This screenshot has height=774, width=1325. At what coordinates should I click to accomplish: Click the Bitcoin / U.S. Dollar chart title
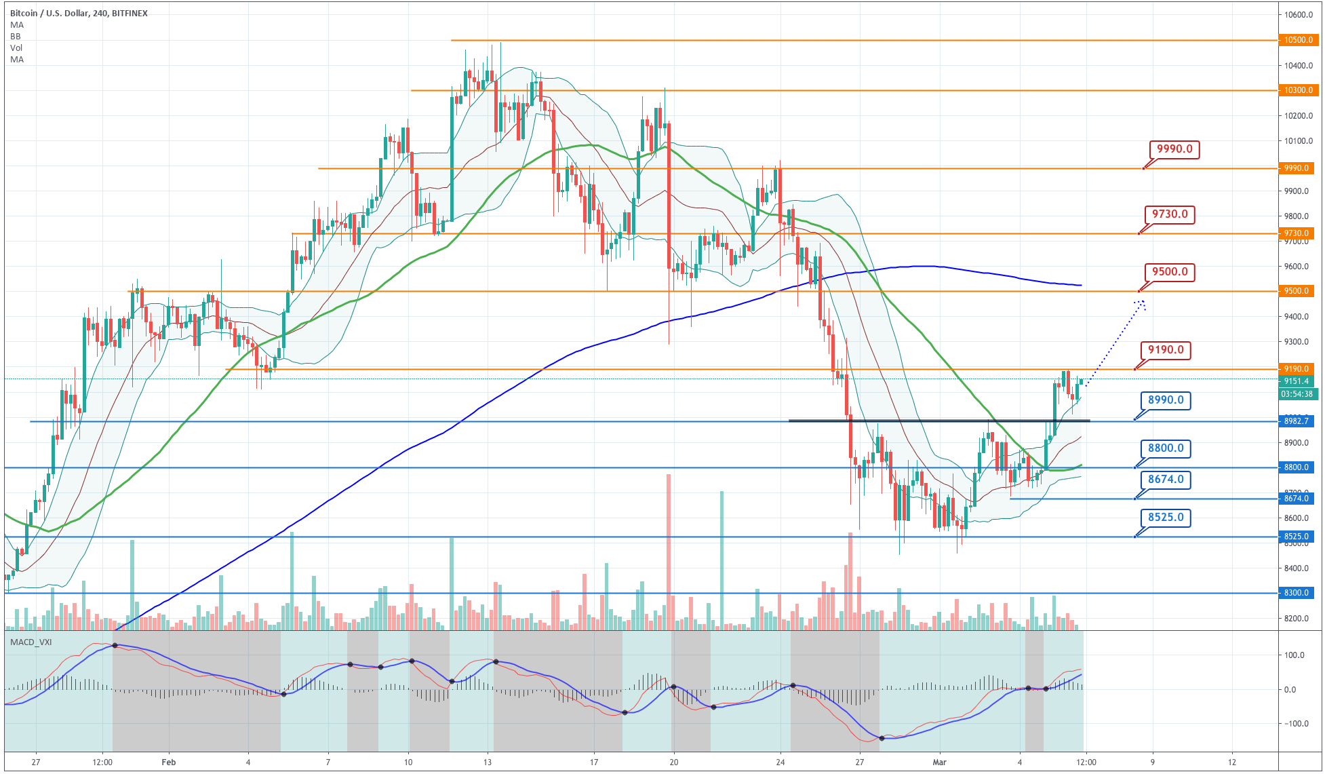[x=79, y=13]
